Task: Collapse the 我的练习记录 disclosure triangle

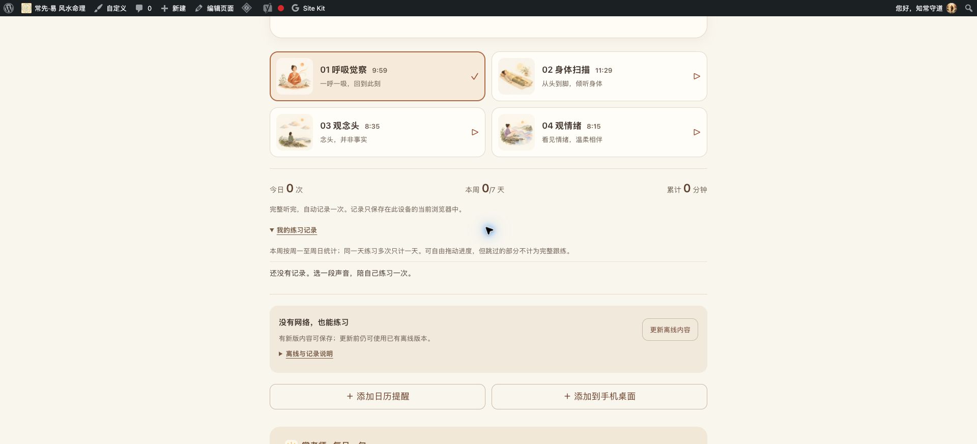Action: 272,230
